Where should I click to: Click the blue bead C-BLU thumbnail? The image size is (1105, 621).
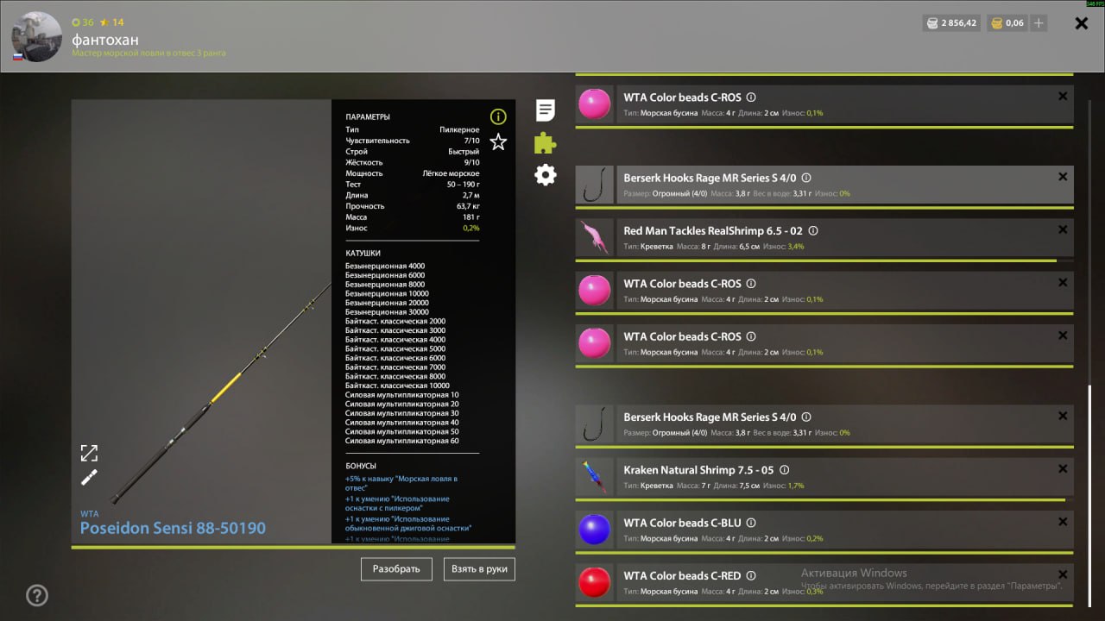[x=594, y=530]
